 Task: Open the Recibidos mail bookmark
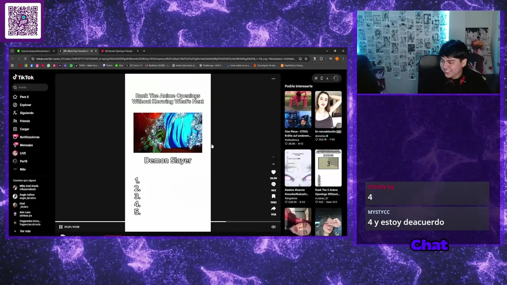[157, 65]
